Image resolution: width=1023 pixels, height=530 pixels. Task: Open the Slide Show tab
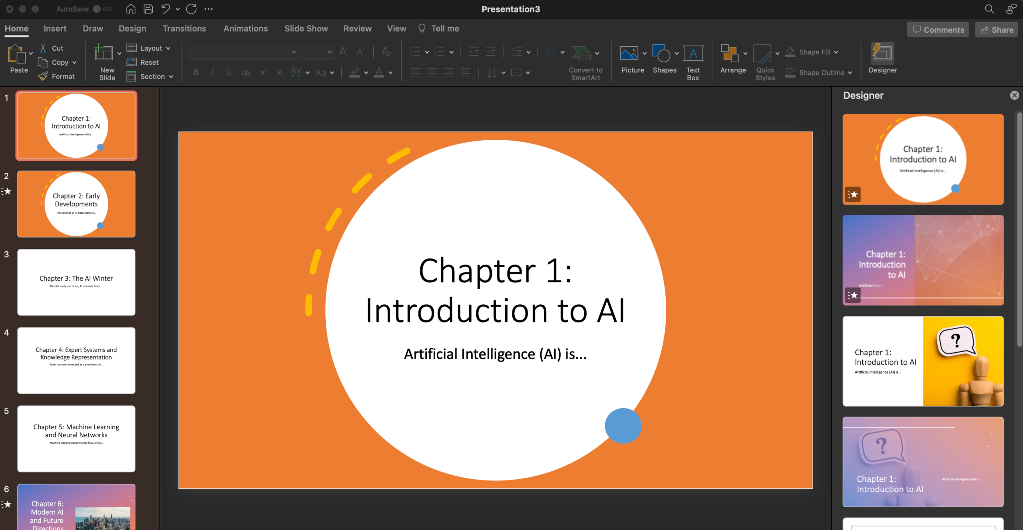point(306,28)
